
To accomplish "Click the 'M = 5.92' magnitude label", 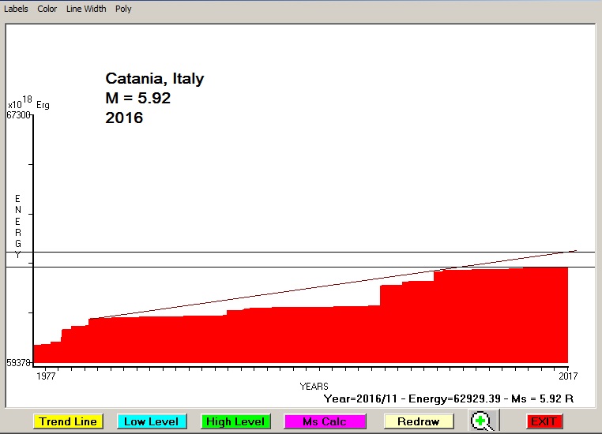I will [x=137, y=99].
